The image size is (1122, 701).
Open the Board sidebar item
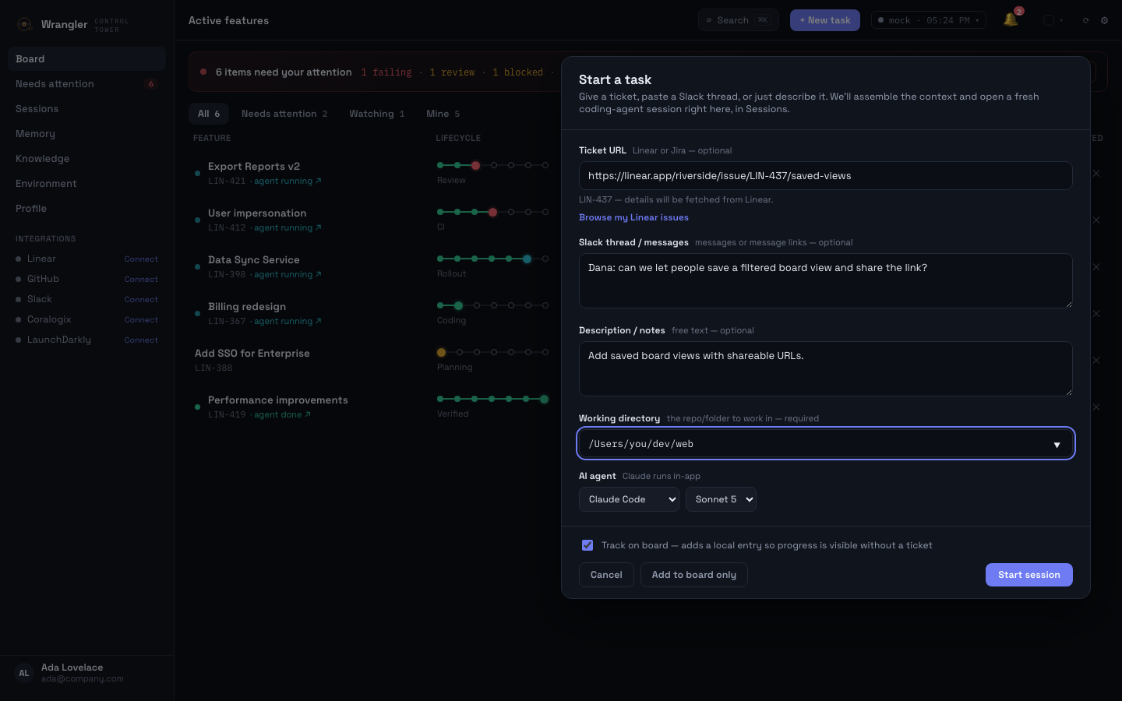[86, 59]
